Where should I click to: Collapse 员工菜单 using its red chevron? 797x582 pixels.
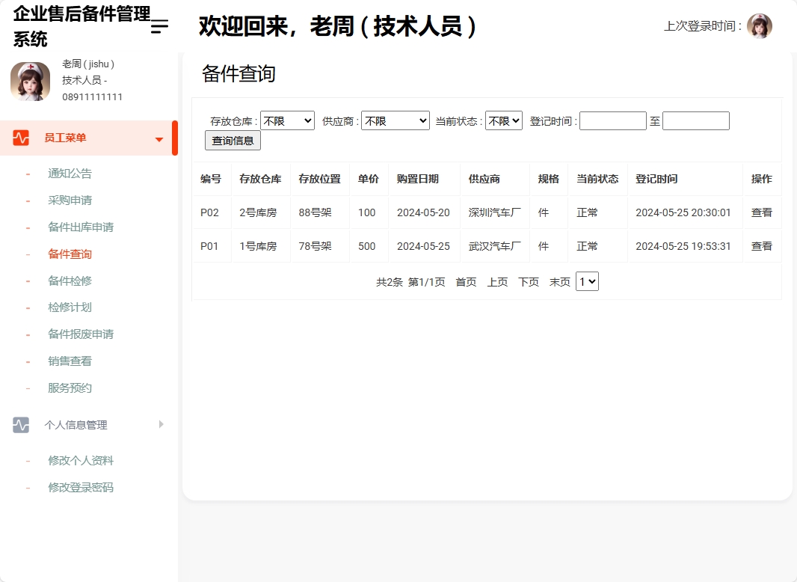[159, 138]
